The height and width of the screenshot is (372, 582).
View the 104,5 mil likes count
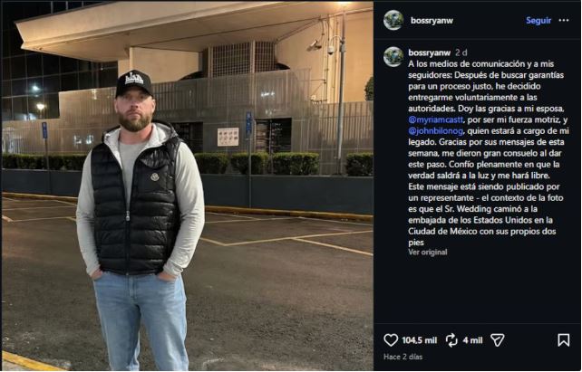(x=419, y=340)
